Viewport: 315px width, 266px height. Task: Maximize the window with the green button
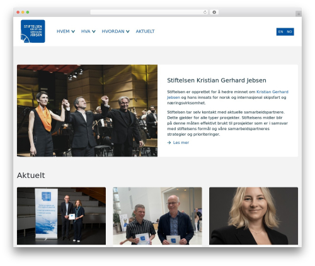tap(28, 12)
